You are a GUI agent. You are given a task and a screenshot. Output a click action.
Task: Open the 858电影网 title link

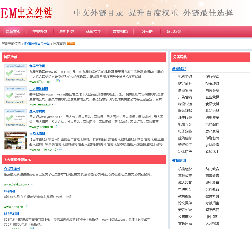(x=11, y=214)
